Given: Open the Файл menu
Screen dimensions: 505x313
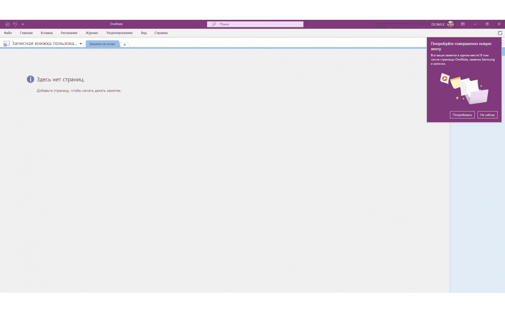Looking at the screenshot, I should (x=8, y=33).
